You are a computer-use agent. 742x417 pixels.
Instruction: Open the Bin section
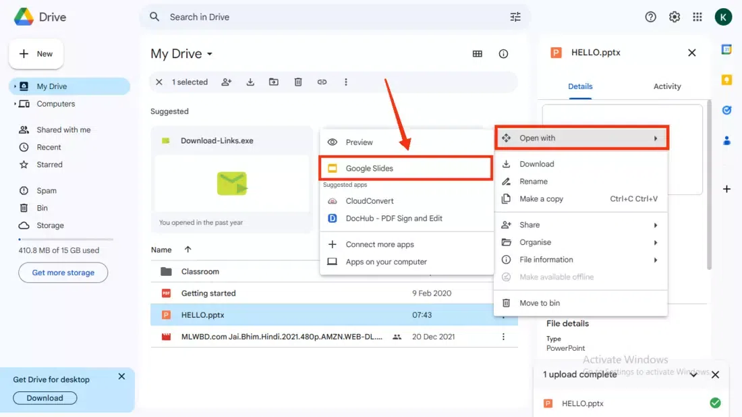(x=69, y=208)
